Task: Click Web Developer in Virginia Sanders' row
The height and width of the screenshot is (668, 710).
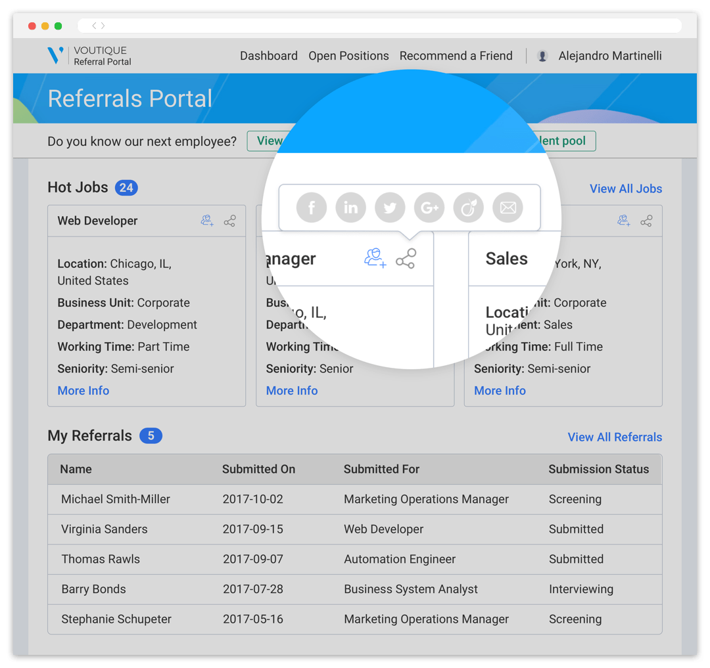Action: coord(383,529)
